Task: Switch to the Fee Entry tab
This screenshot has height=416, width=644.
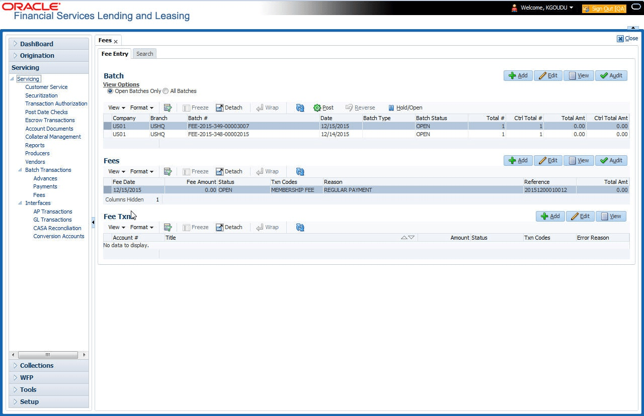Action: 115,54
